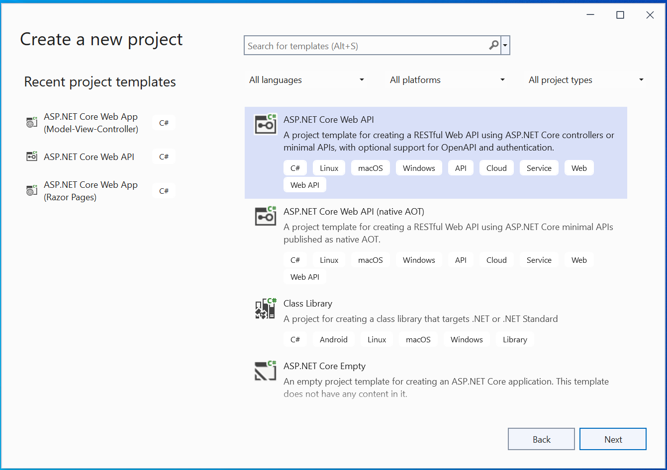Select ASP.NET Core Web App (Model-View-Controller) recent template

[91, 123]
